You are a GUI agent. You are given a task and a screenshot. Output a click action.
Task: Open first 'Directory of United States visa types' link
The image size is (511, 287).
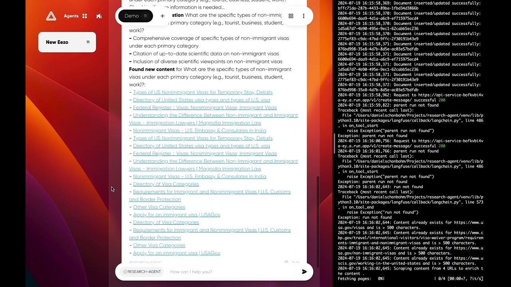tap(202, 100)
